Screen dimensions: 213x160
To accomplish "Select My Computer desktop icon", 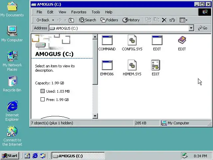I will 12,34.
